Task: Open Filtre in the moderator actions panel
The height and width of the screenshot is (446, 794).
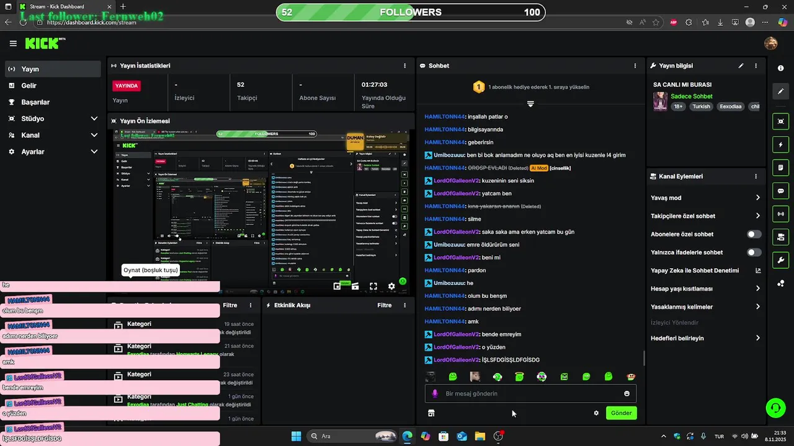Action: point(230,305)
